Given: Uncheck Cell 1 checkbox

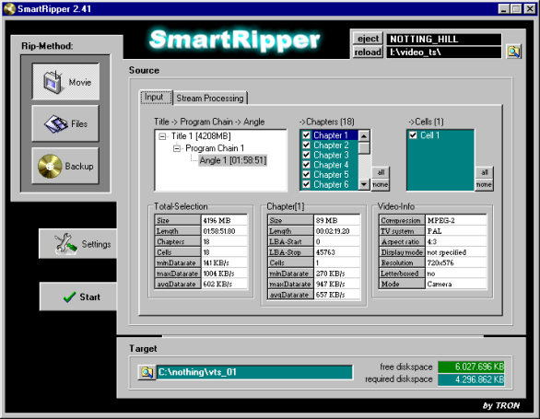Looking at the screenshot, I should 413,135.
